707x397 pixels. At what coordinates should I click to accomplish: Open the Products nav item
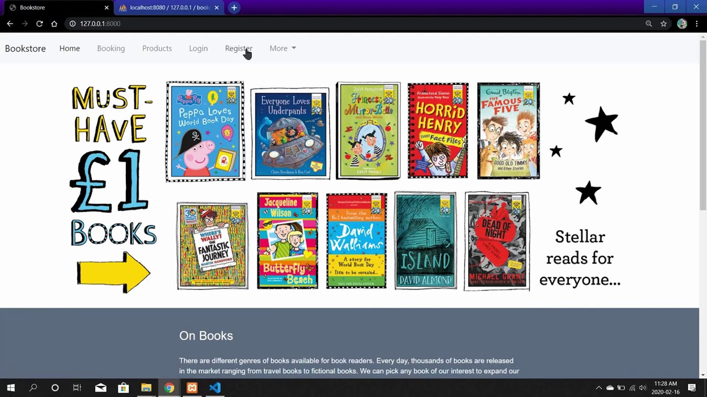157,49
